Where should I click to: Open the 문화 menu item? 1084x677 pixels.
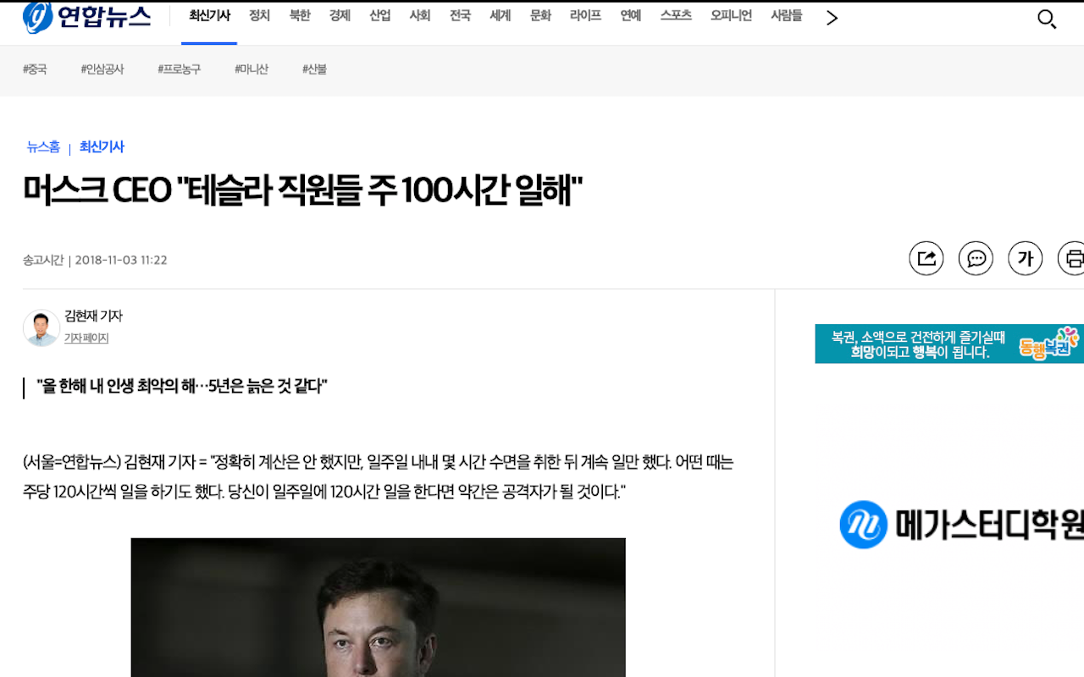540,16
